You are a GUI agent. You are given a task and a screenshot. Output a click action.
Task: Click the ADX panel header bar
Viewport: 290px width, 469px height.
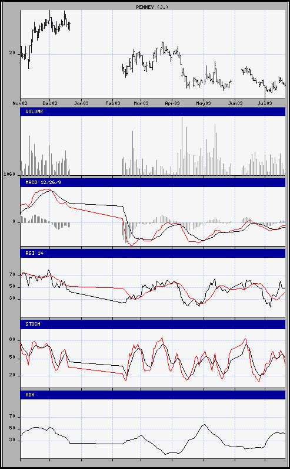(153, 395)
